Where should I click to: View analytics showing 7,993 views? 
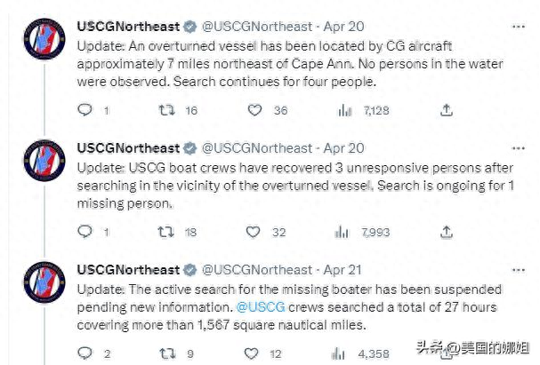[342, 232]
